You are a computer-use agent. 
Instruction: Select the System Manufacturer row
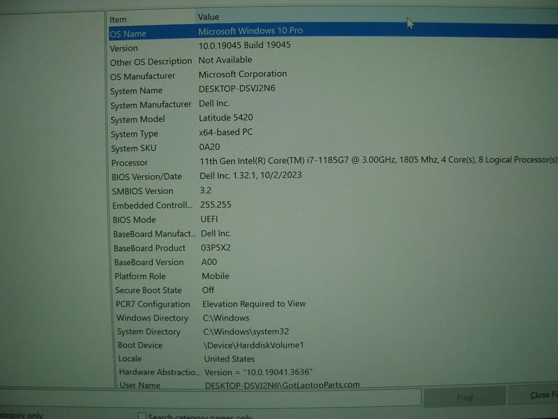pos(333,104)
